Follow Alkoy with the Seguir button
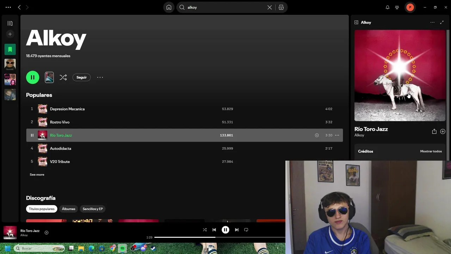The width and height of the screenshot is (451, 254). tap(81, 77)
